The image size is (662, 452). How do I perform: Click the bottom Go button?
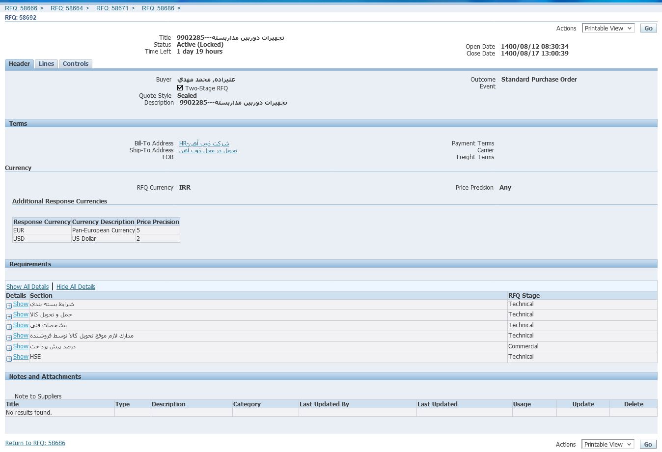click(x=648, y=444)
